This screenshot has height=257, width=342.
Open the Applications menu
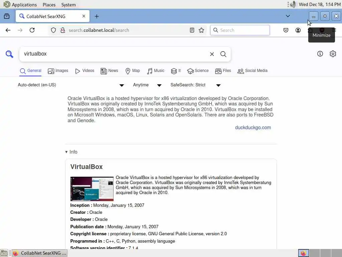click(20, 5)
